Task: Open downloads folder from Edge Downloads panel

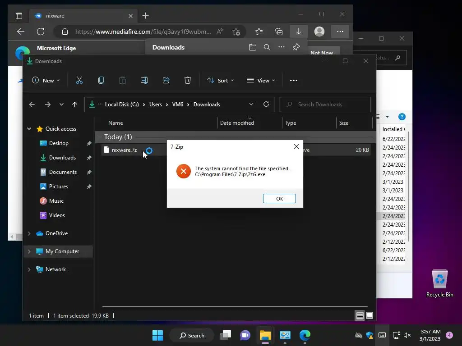Action: 253,47
